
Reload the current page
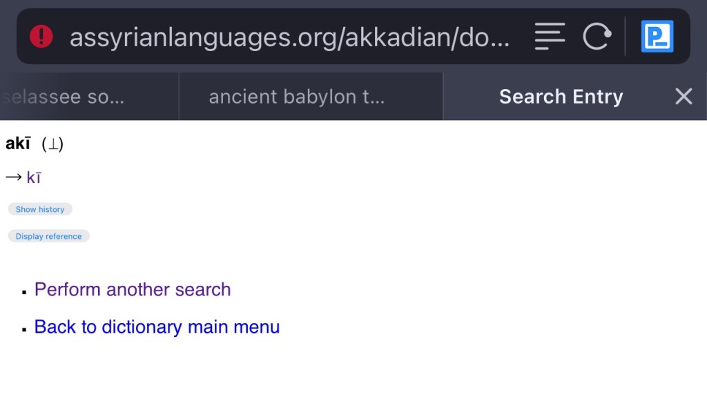pyautogui.click(x=597, y=37)
